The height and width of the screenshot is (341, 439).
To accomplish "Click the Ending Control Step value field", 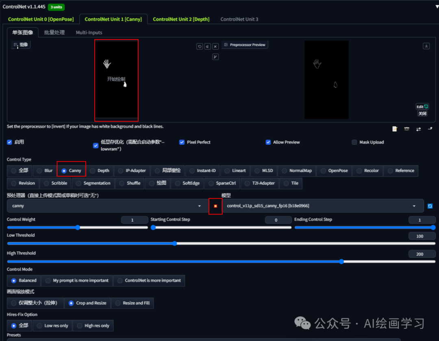I will click(x=422, y=220).
